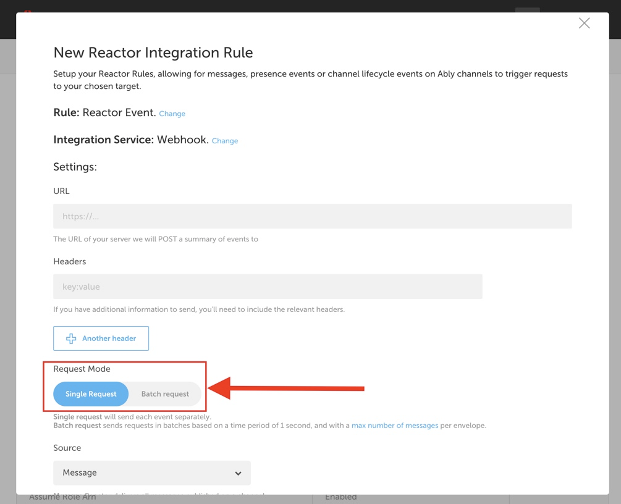Click the dark gray button in top bar
Image resolution: width=621 pixels, height=504 pixels.
pos(527,10)
